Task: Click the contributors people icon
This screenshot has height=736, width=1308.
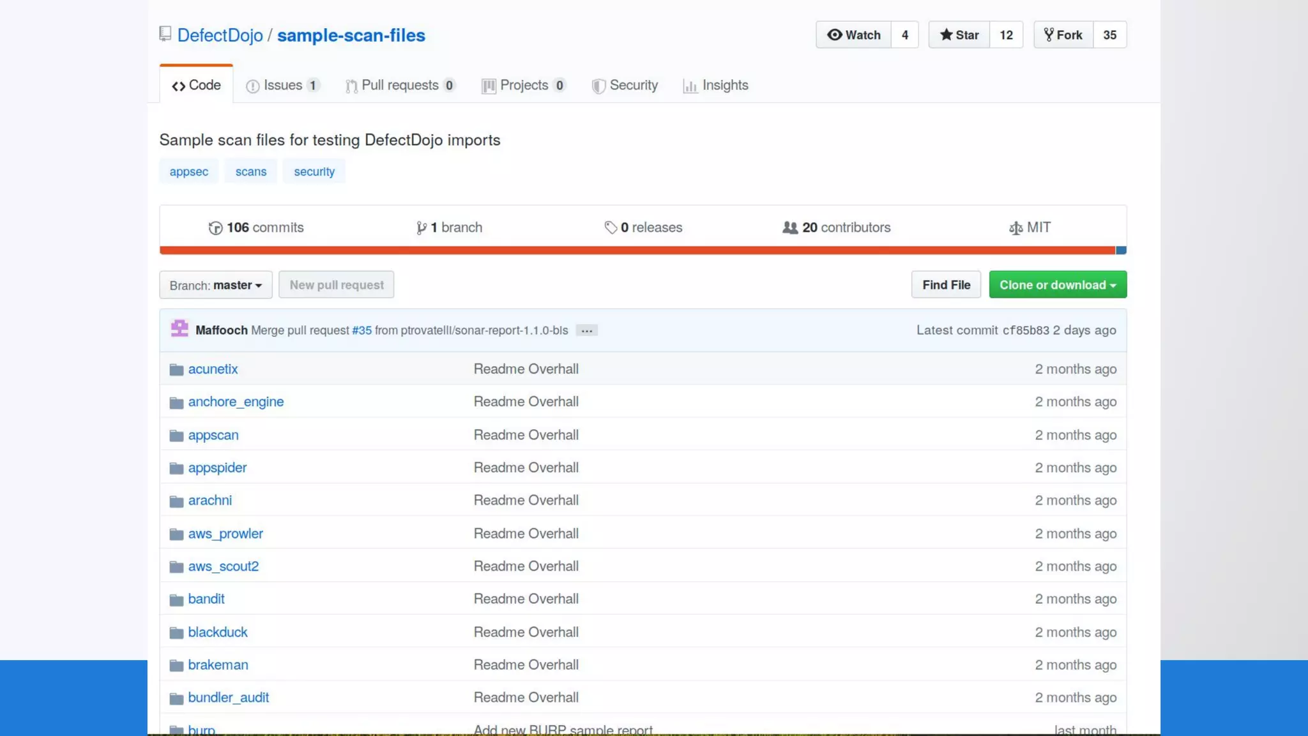Action: point(790,227)
